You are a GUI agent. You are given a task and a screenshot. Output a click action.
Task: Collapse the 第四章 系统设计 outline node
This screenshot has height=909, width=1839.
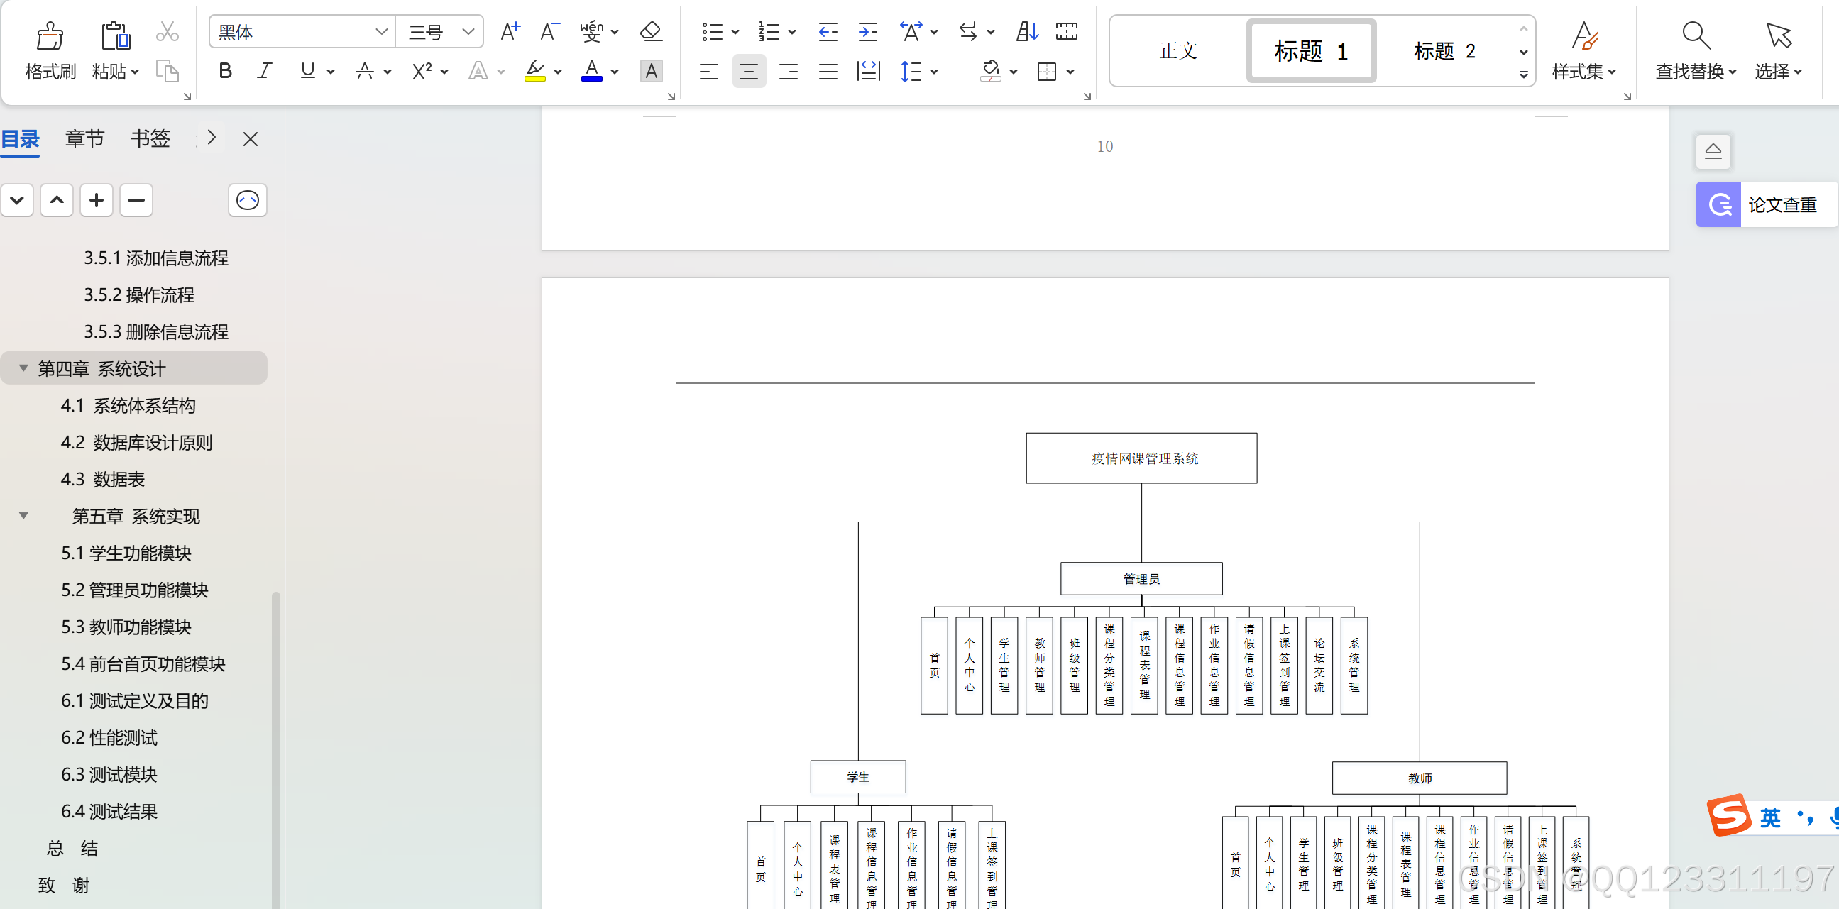(x=23, y=368)
